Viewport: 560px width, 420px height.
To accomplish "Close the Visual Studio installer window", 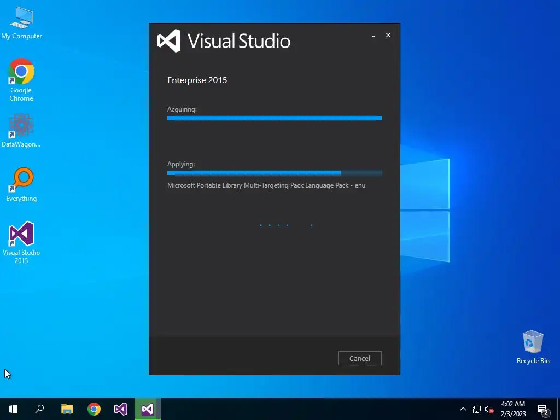I will tap(388, 35).
